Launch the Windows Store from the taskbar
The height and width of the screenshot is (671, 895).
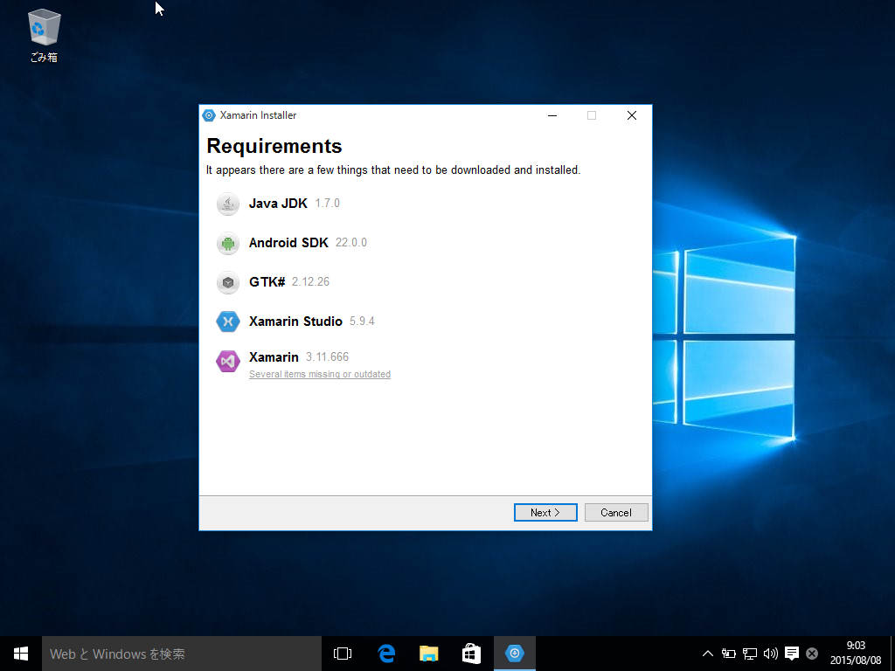pyautogui.click(x=471, y=654)
